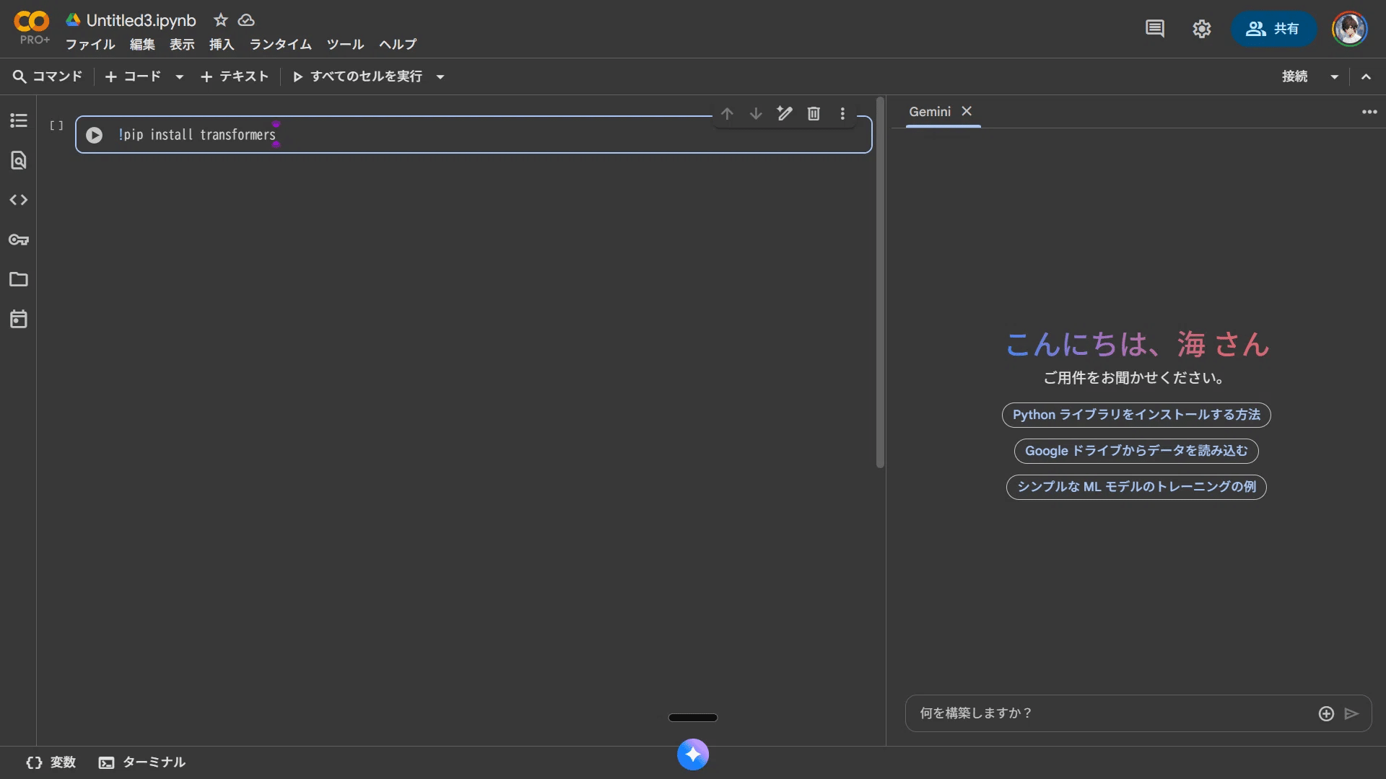Open the ランタイム menu
Screen dimensions: 1386x779
(x=280, y=45)
